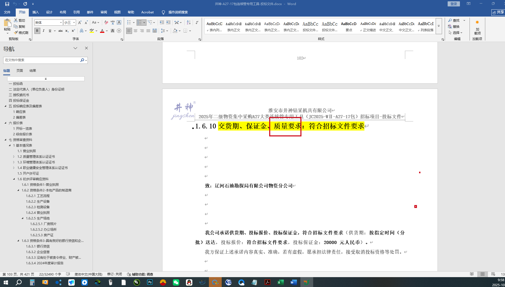This screenshot has height=287, width=505.
Task: Open the Acrobat ribbon tab
Action: pyautogui.click(x=148, y=12)
